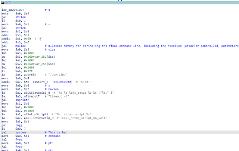Viewport: 239px width, 151px height.
Task: Select the aUsrBin operand
Action: point(30,75)
